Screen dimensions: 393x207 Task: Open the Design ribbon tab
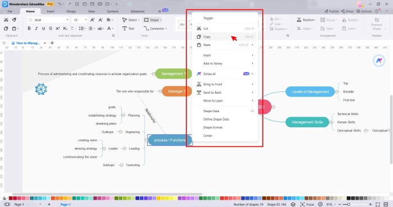coord(71,11)
